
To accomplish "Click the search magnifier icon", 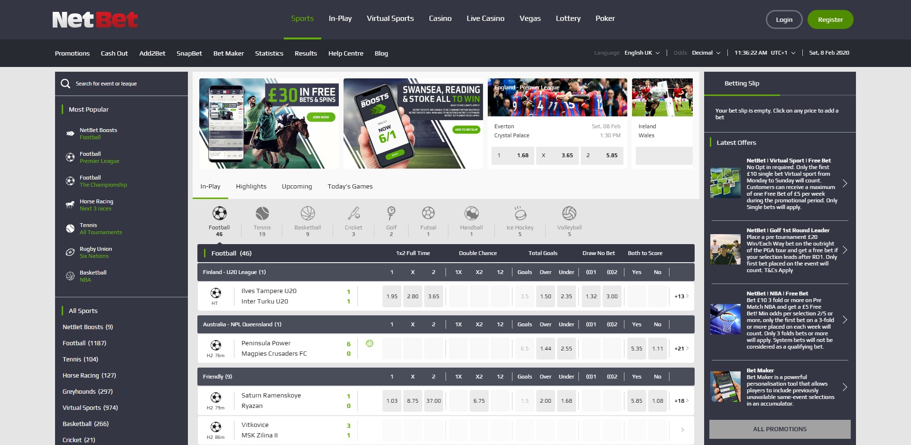I will coord(65,84).
